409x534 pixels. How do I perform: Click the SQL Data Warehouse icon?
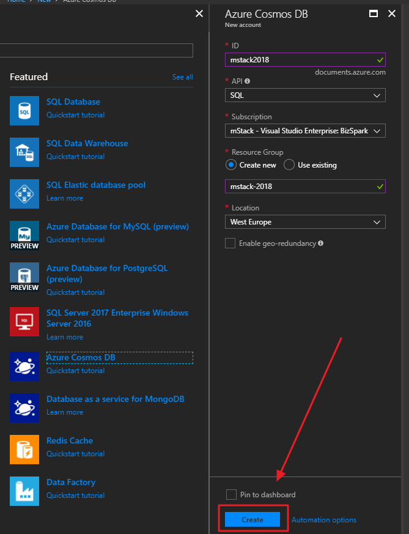(x=24, y=152)
